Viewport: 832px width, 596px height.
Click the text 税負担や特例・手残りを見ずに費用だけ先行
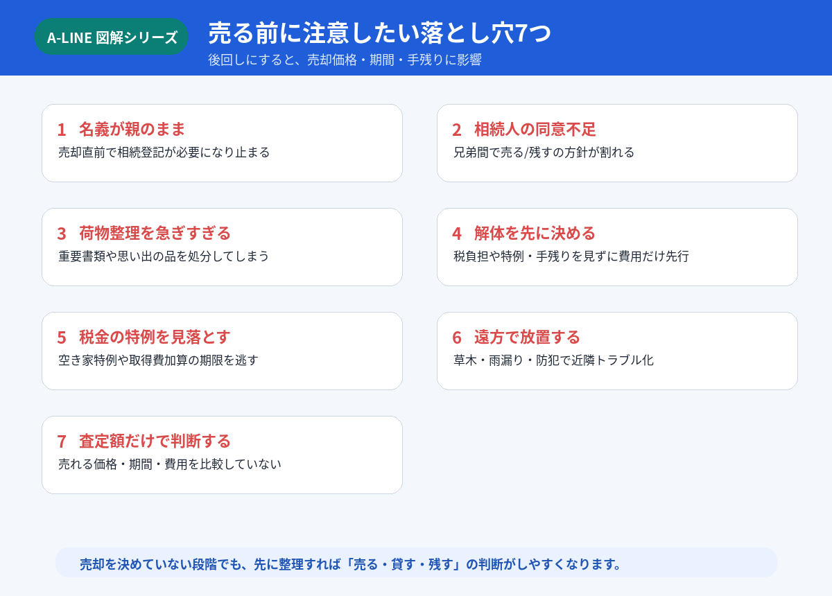[x=571, y=256]
